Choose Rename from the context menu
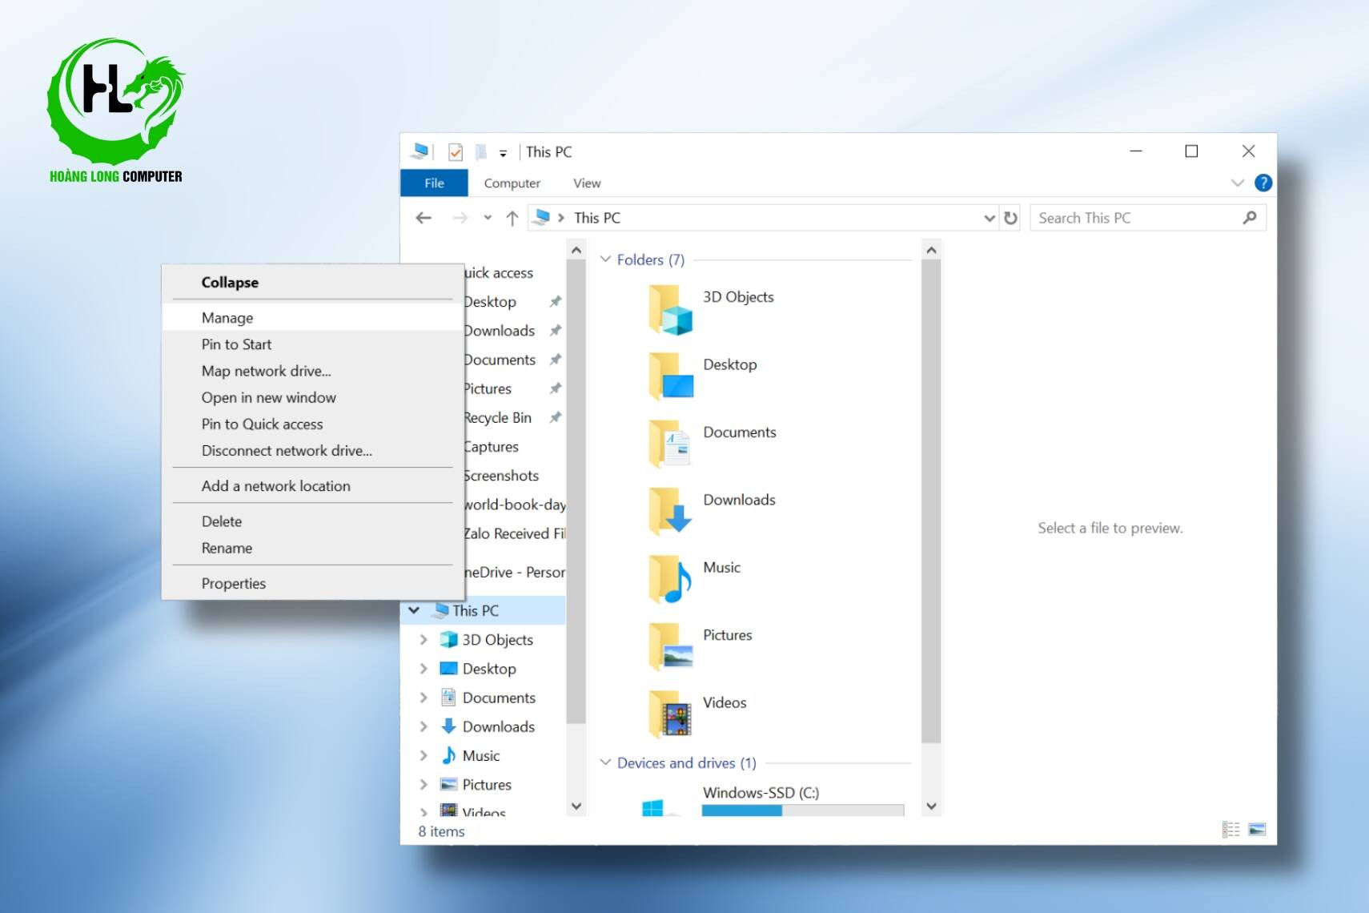Screen dimensions: 1369x913 [x=313, y=548]
